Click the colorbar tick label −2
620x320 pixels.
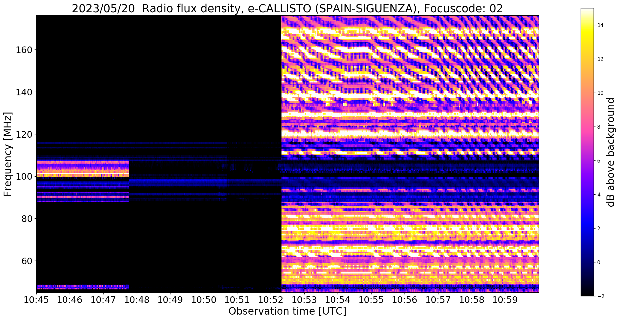tap(600, 296)
